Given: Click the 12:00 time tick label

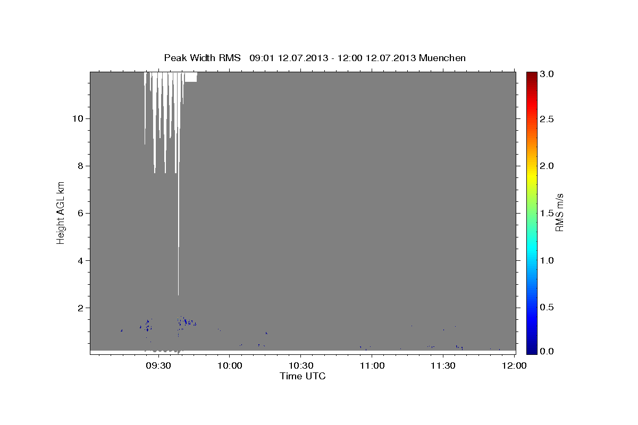Looking at the screenshot, I should pyautogui.click(x=514, y=365).
